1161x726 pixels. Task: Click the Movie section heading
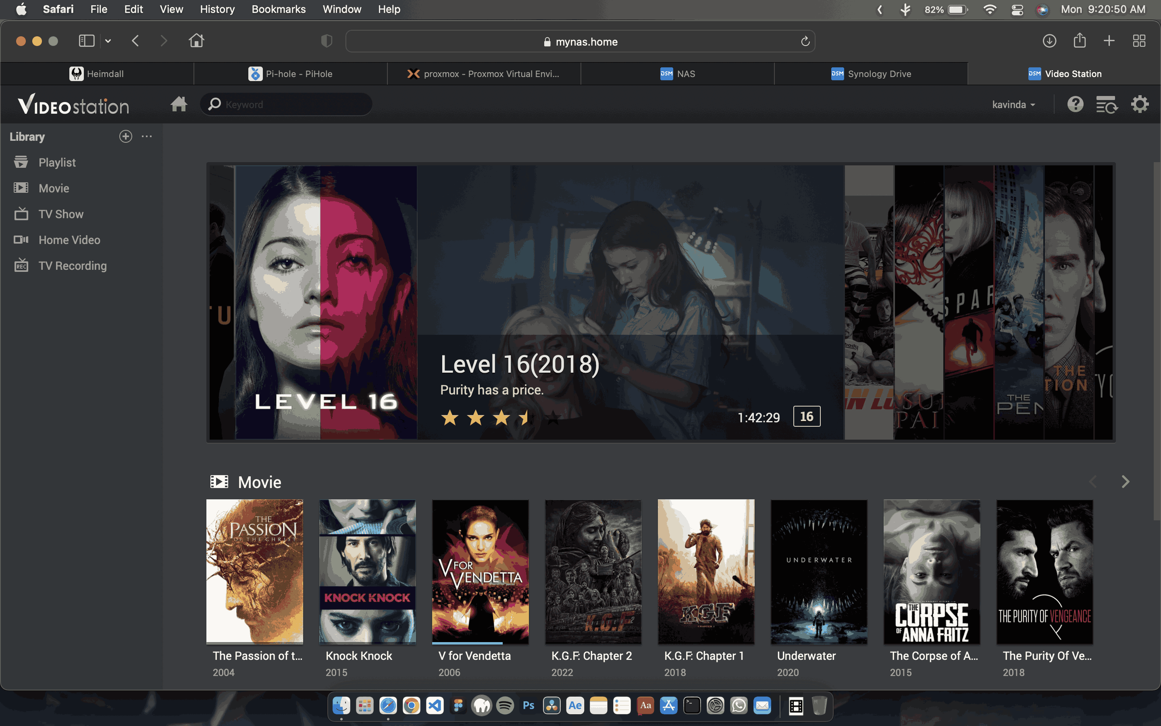pyautogui.click(x=259, y=482)
